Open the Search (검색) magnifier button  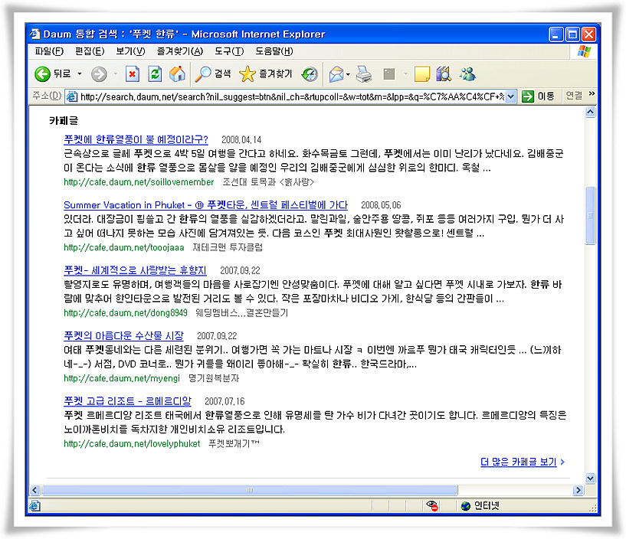(x=213, y=74)
